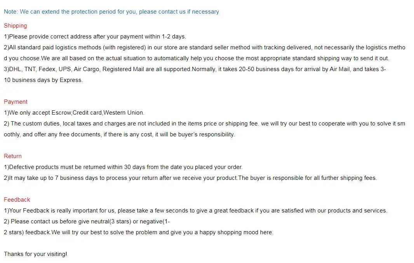This screenshot has width=414, height=263.
Task: Click the line starting 'DHL, TNT, Fedex'
Action: pos(194,69)
